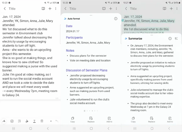
Task: Copy the Summarize result text
Action: (x=133, y=119)
